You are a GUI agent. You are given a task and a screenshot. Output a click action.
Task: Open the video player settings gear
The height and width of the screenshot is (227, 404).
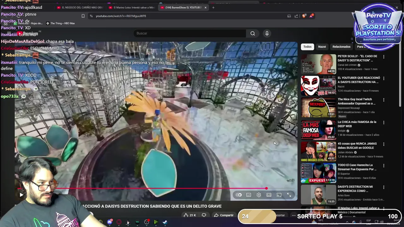[259, 195]
